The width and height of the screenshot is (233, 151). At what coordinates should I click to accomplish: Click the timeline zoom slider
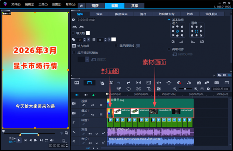point(185,89)
